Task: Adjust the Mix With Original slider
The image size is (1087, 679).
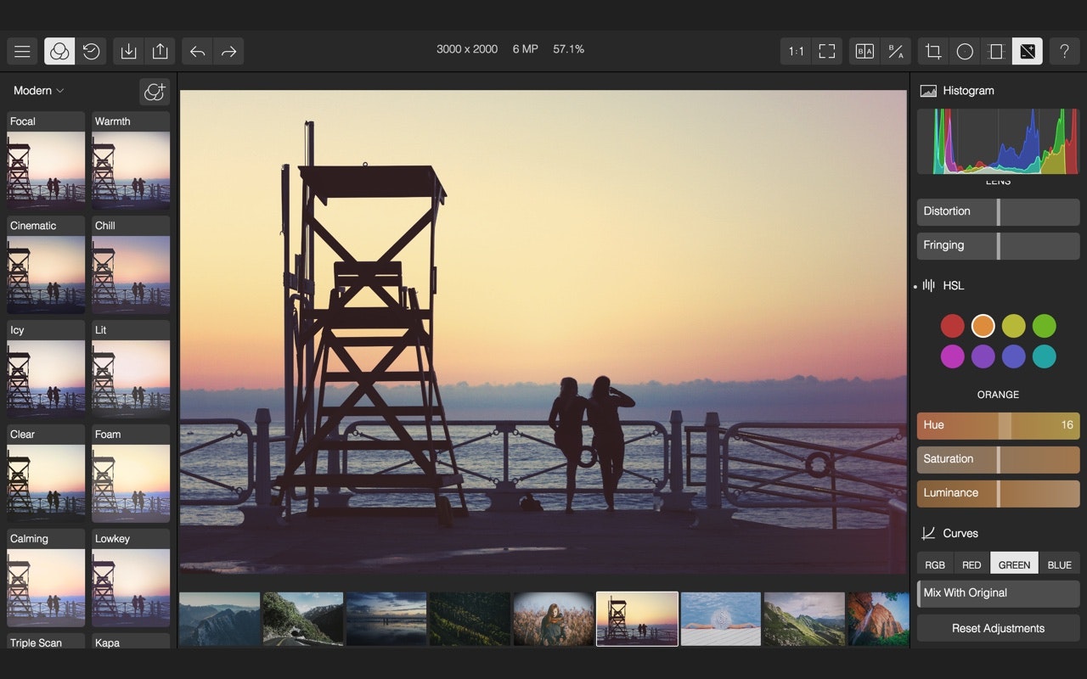Action: (999, 593)
